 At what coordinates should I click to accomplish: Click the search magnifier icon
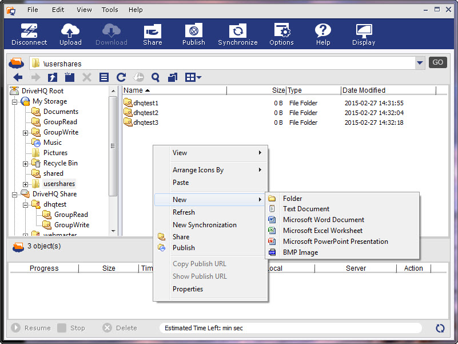pyautogui.click(x=155, y=77)
